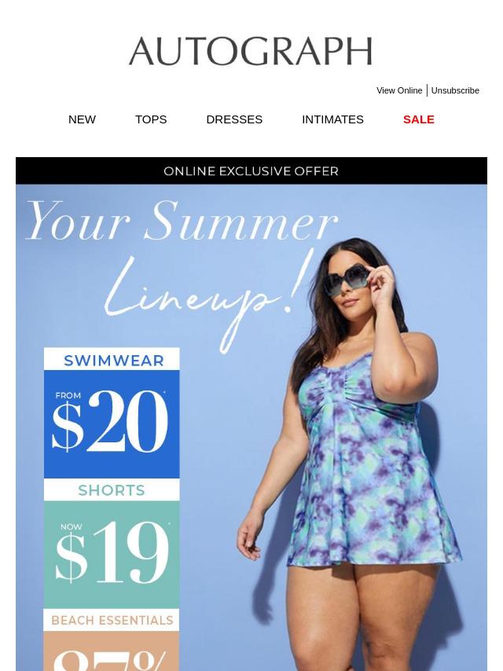
Task: Click the $20 price text
Action: tap(109, 421)
